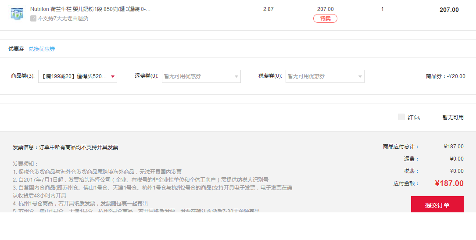Click the 税费： label in summary
476x240 pixels.
coord(412,171)
